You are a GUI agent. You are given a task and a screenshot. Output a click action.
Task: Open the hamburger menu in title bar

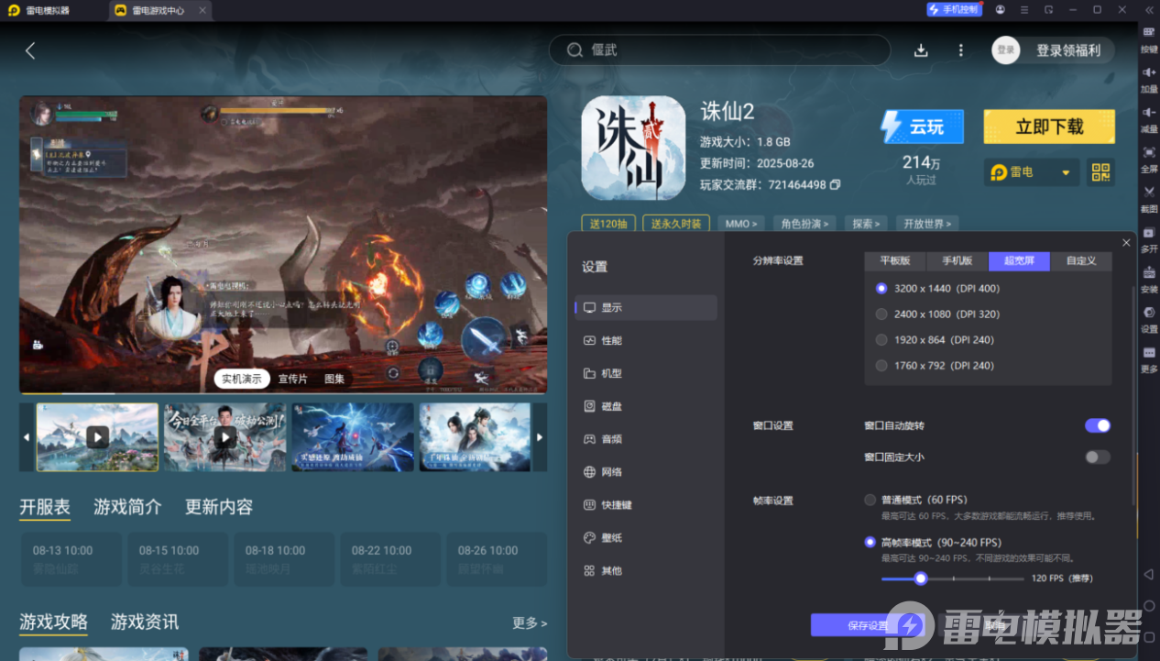click(x=1024, y=10)
